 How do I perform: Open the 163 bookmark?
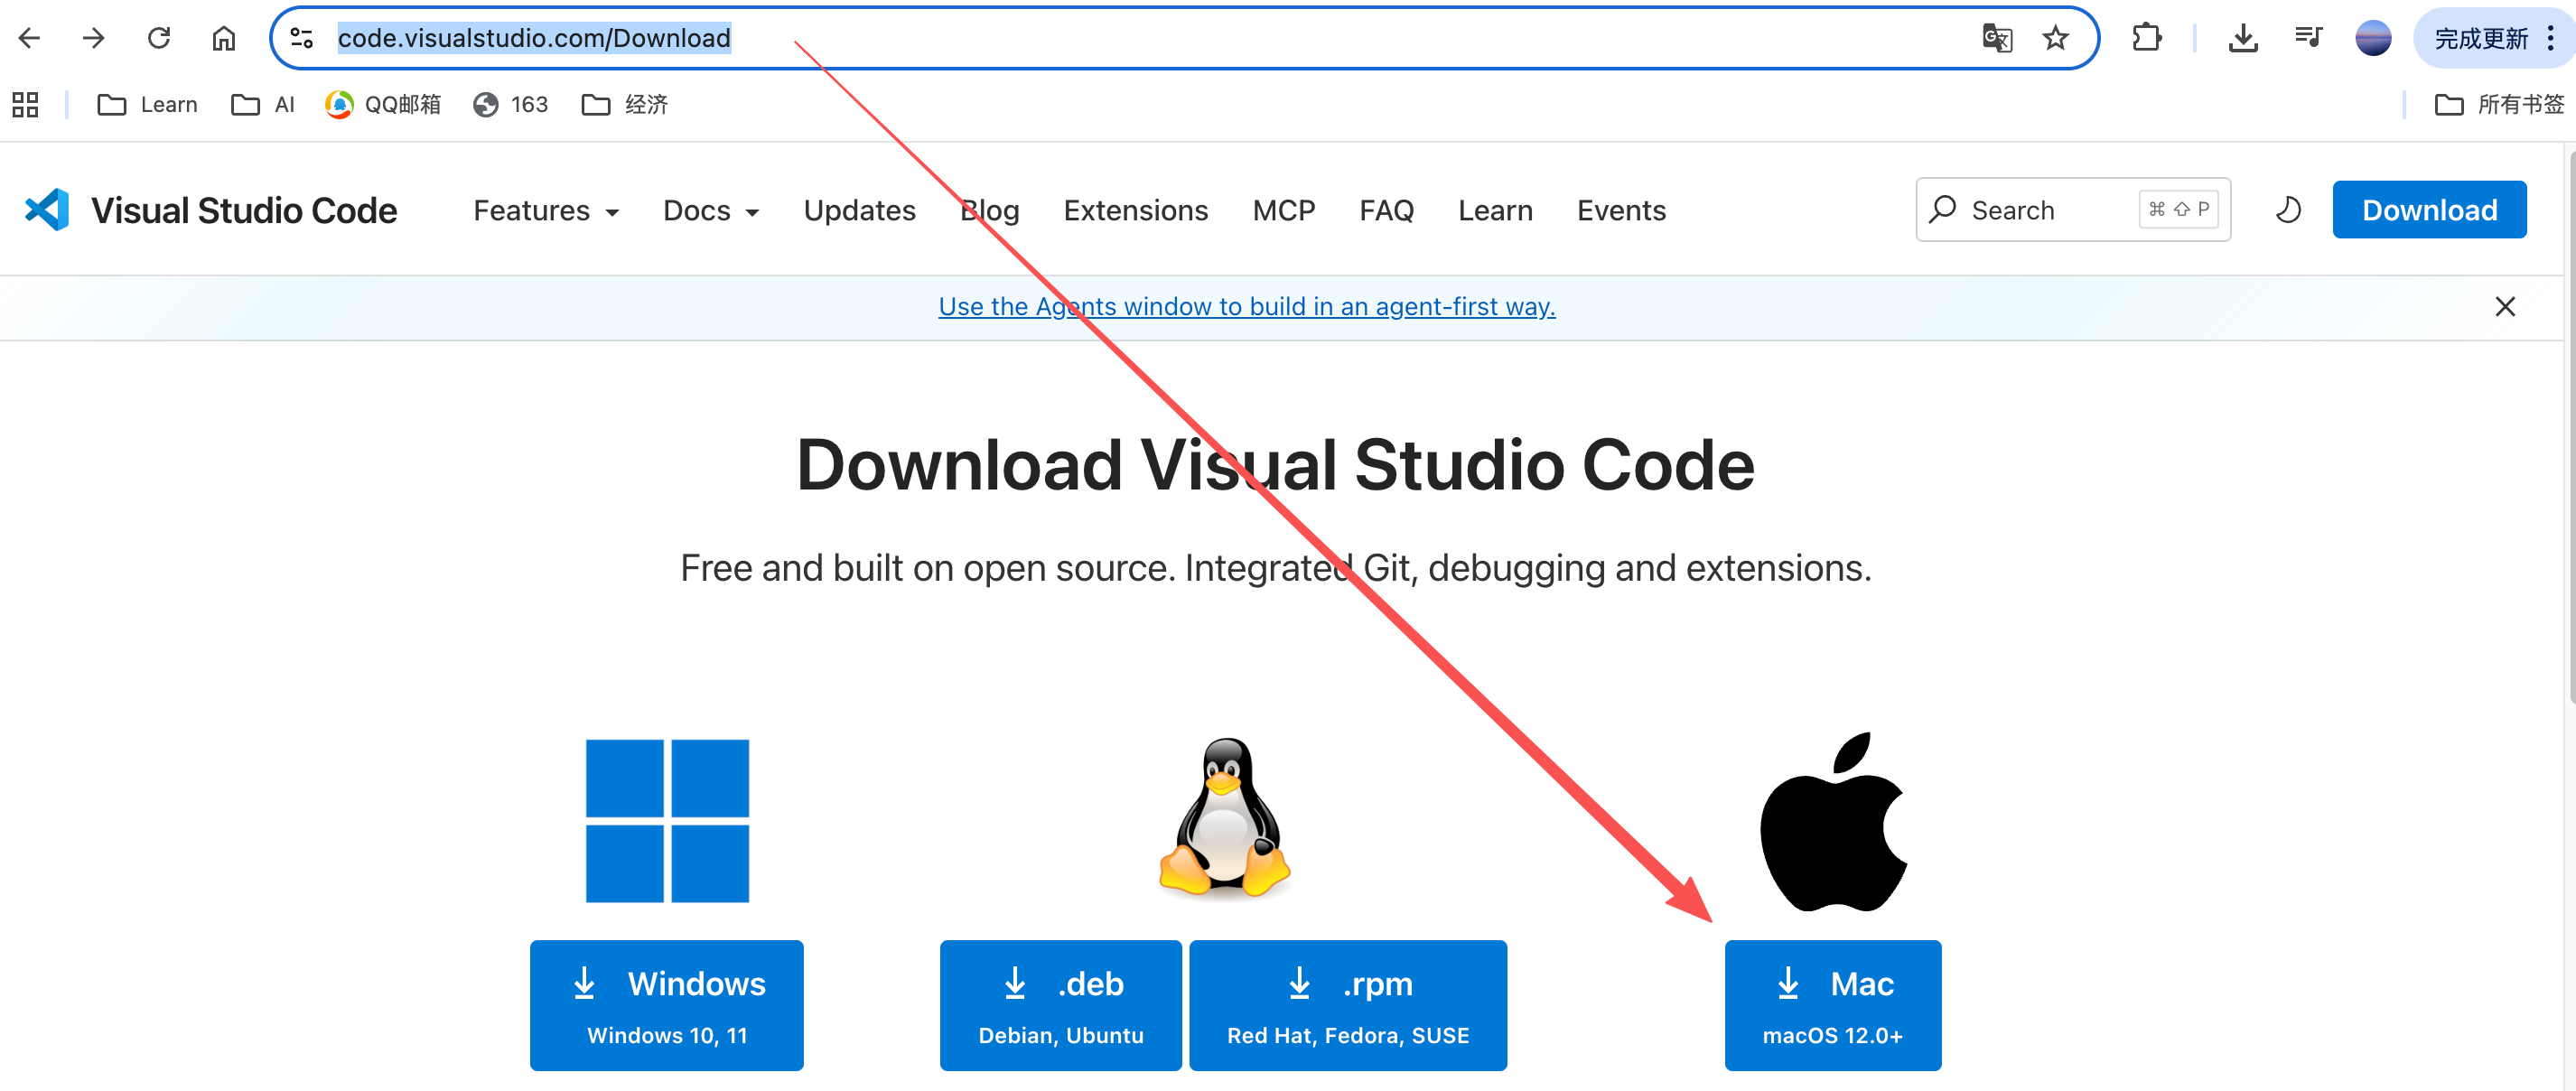point(510,104)
